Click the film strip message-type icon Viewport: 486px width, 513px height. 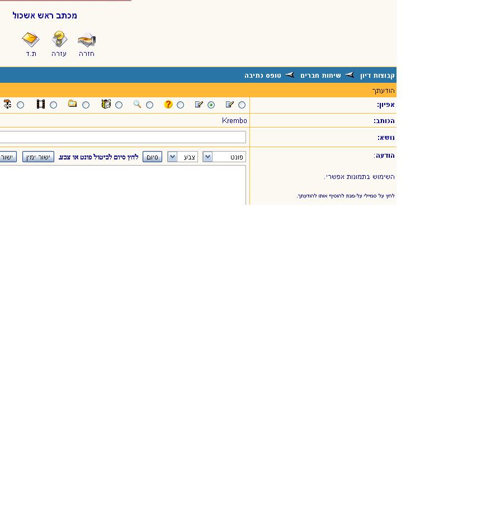click(x=41, y=104)
